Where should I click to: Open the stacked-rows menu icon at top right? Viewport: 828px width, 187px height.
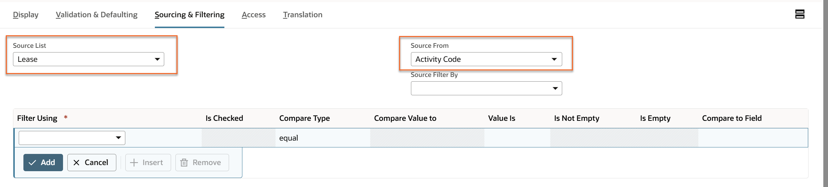(800, 14)
